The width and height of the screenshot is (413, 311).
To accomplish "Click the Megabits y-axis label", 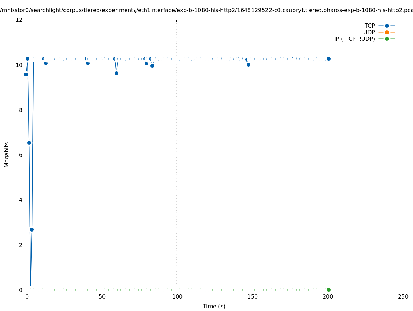I will coord(7,154).
